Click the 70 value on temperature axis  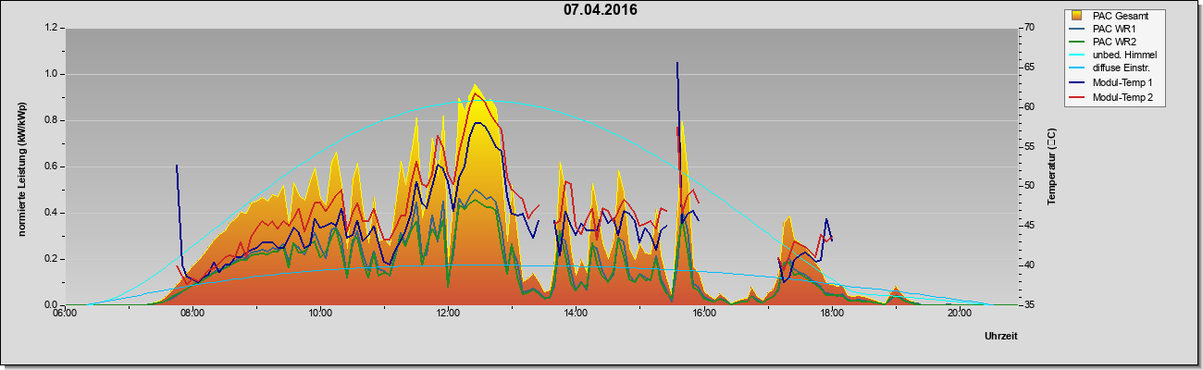tap(1028, 28)
